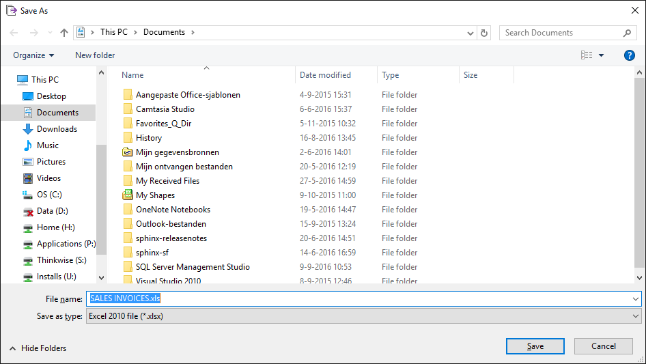Screen dimensions: 646x364
Task: Open the Organize dropdown menu
Action: (33, 55)
